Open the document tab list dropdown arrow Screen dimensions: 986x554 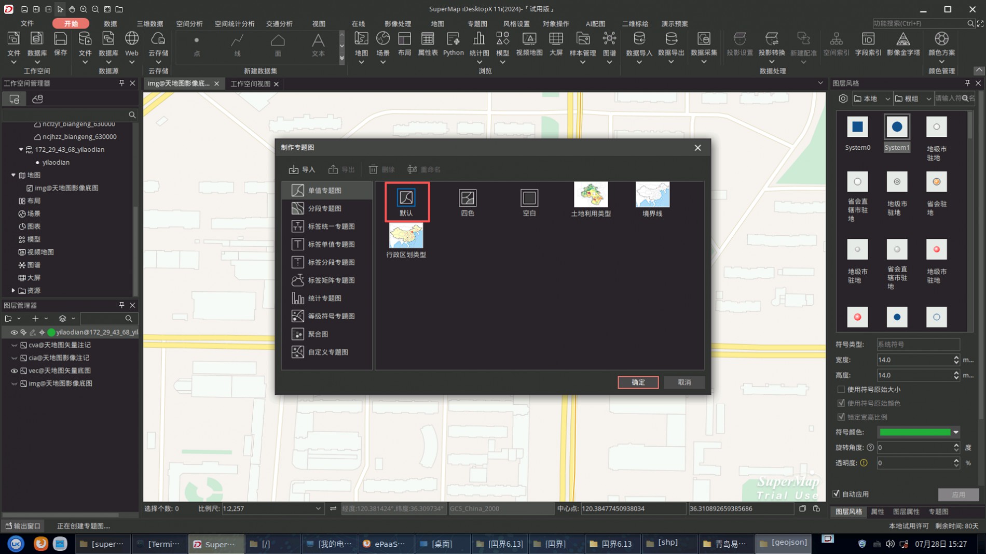pos(820,83)
